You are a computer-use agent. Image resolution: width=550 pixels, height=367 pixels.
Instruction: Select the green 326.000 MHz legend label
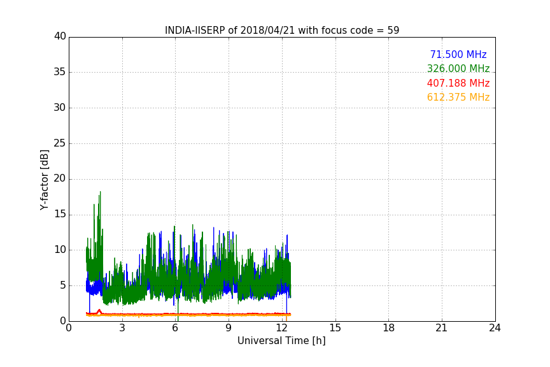point(458,68)
